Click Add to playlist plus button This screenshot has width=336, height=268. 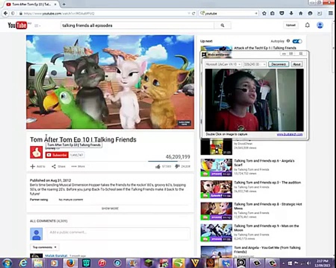38,166
